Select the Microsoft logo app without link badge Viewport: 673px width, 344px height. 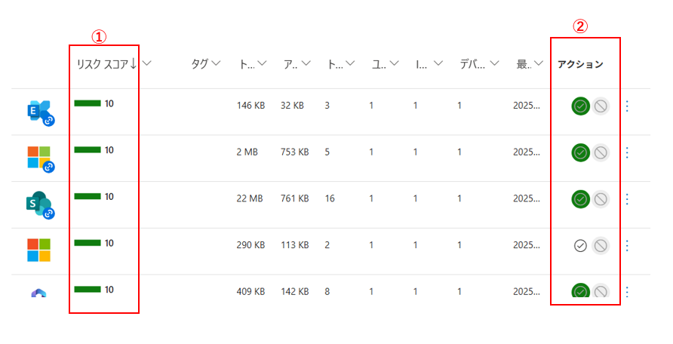39,250
